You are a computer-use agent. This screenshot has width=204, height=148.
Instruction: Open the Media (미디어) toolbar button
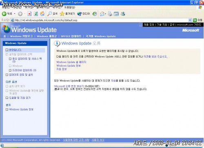(x=84, y=14)
